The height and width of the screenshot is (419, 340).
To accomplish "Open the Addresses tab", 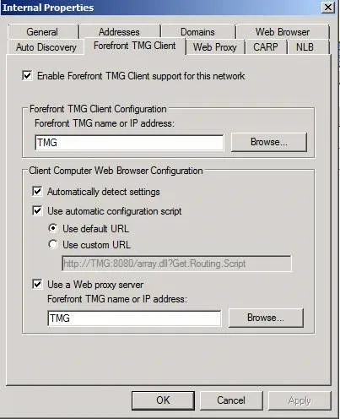I will pyautogui.click(x=119, y=32).
